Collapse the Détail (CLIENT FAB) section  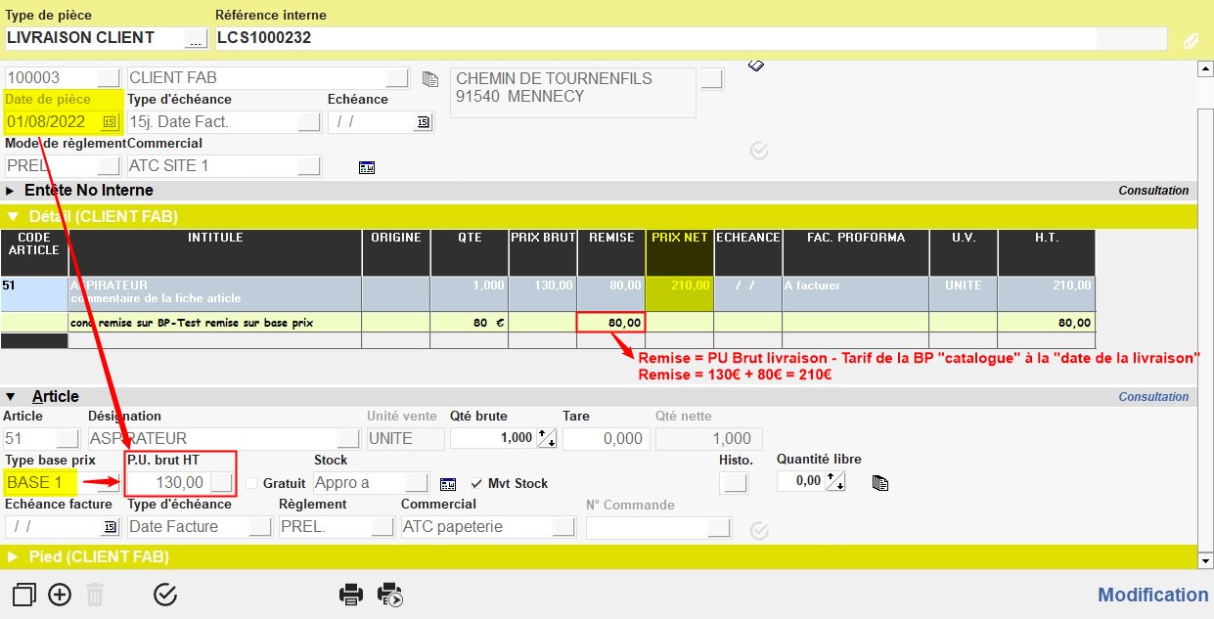[x=13, y=216]
